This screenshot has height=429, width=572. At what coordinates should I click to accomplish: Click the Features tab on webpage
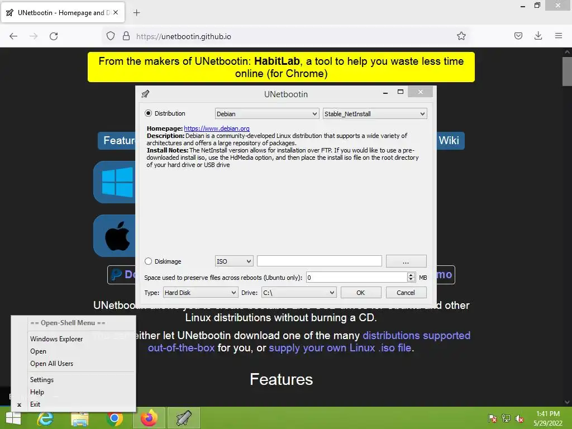click(117, 140)
